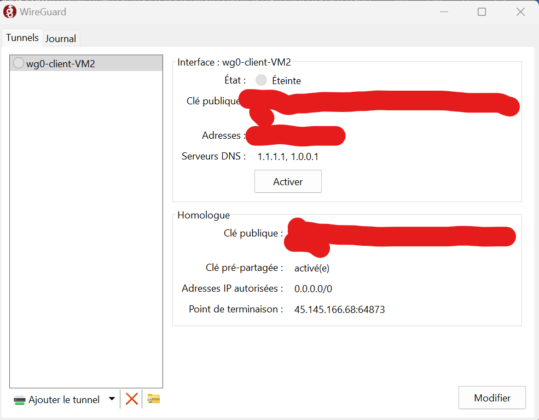Open the Journal tab

pos(61,38)
